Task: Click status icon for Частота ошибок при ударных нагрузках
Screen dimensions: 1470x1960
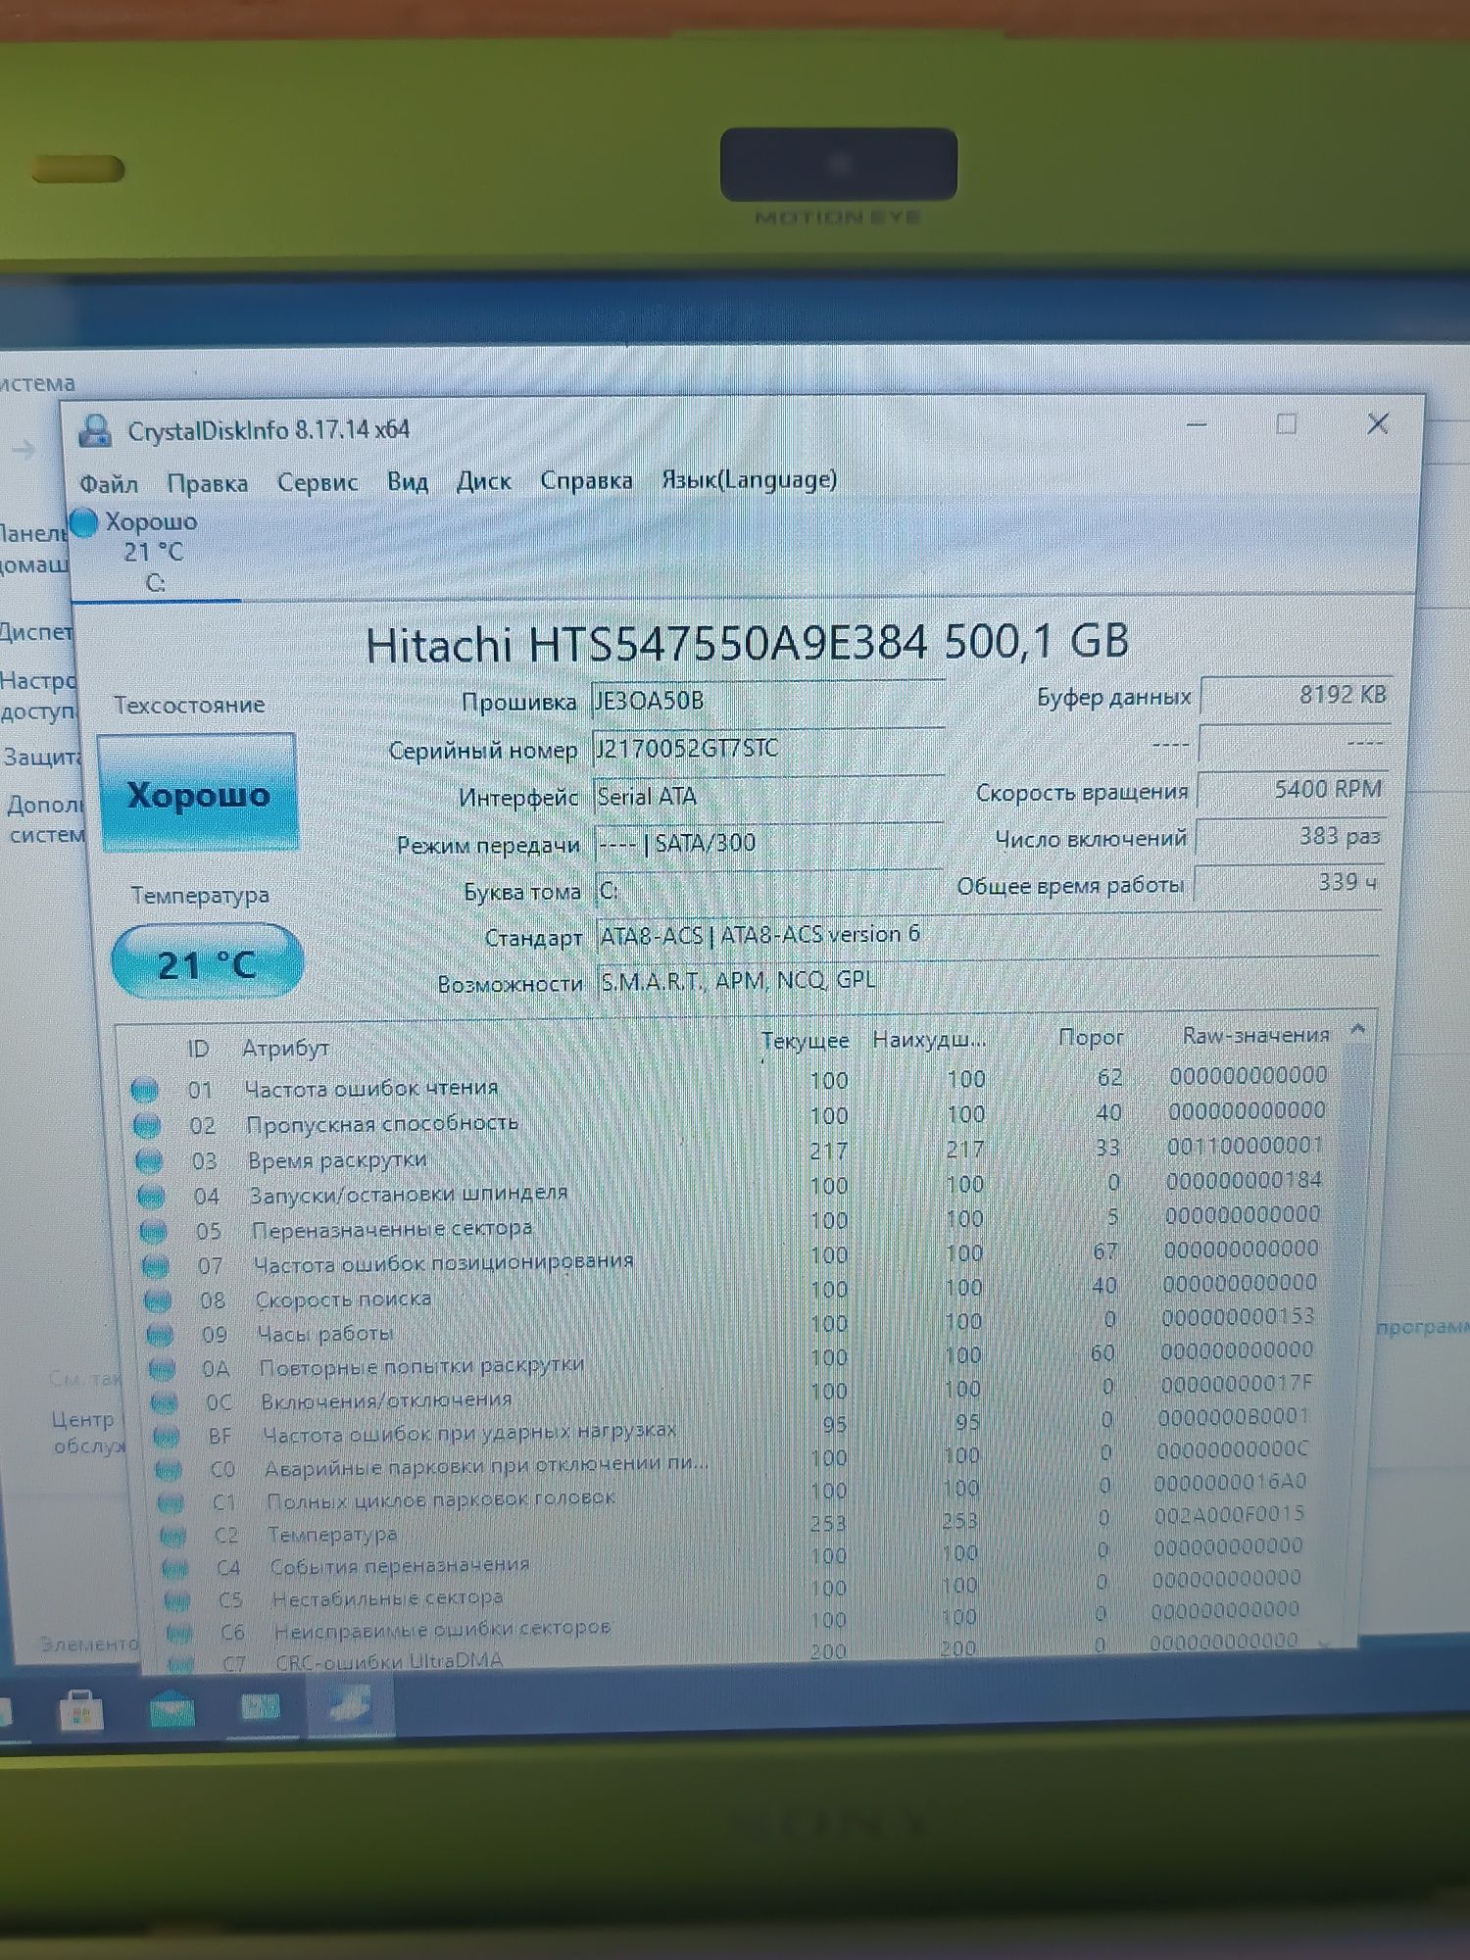Action: click(167, 1438)
